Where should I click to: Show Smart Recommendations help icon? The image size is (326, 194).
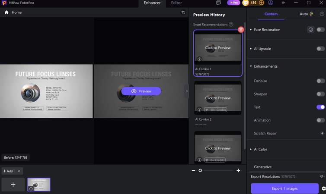click(x=231, y=25)
